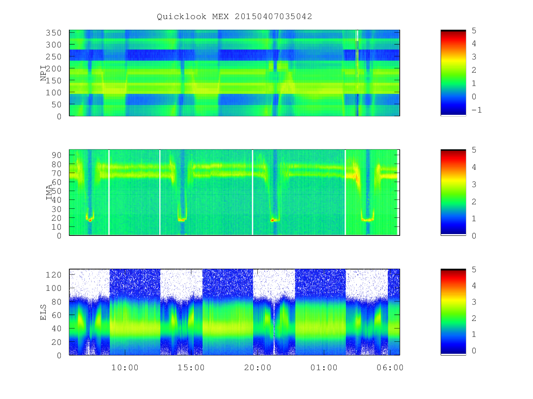Click the plot title Quicklook MEX 20150407035042
This screenshot has height=399, width=533.
click(235, 16)
